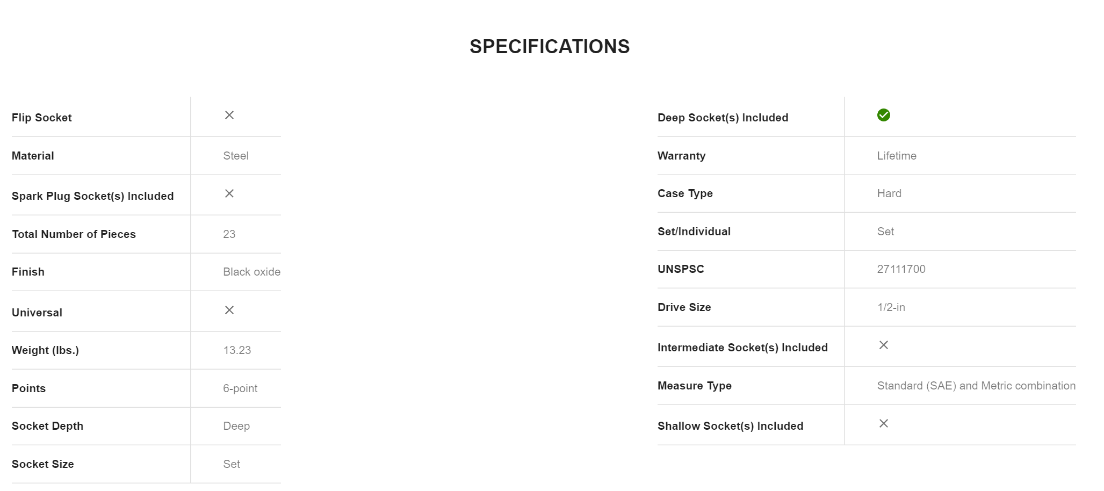The height and width of the screenshot is (491, 1104).
Task: Click the UNSPSC code 27111700
Action: coord(901,269)
